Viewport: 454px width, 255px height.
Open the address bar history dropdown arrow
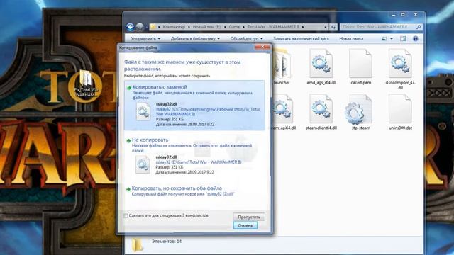(326, 27)
